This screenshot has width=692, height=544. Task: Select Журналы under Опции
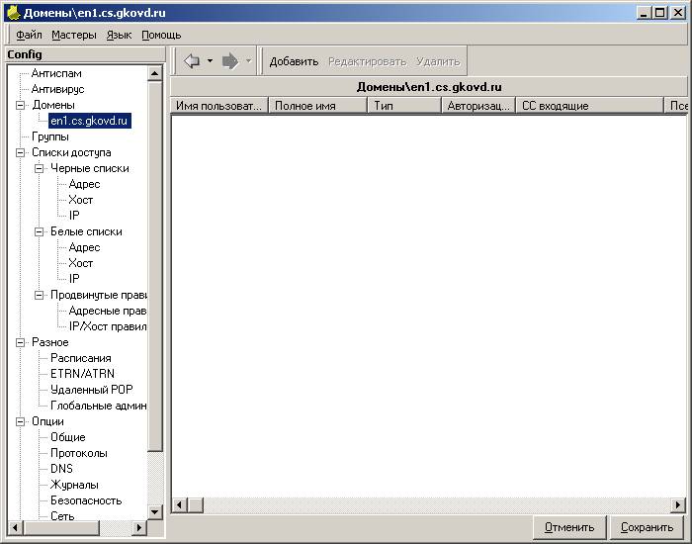(x=74, y=485)
